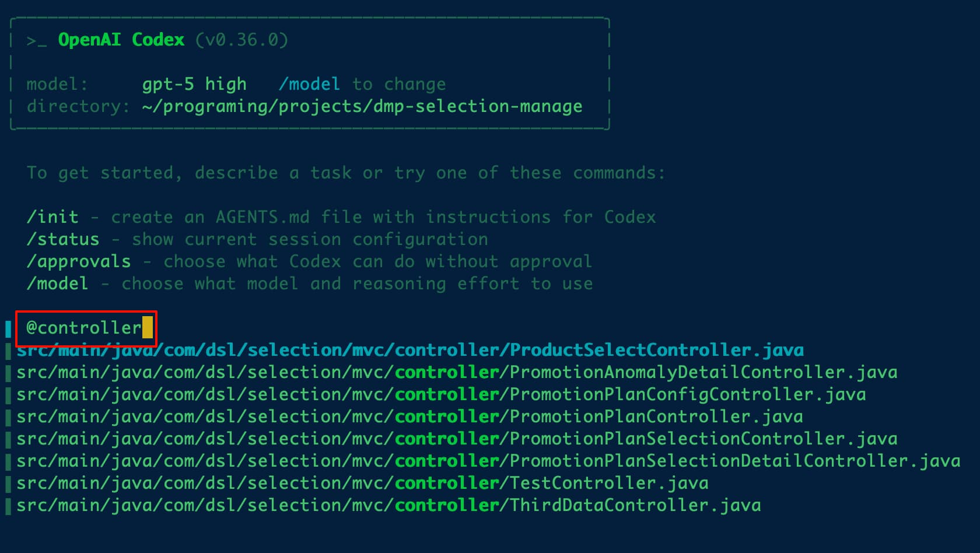Image resolution: width=980 pixels, height=553 pixels.
Task: Click /model to change in header
Action: (x=362, y=84)
